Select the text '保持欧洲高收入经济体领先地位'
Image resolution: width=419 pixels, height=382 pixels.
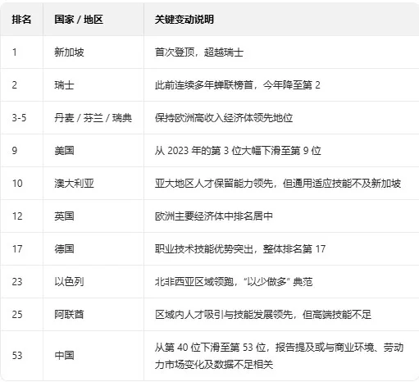[224, 117]
